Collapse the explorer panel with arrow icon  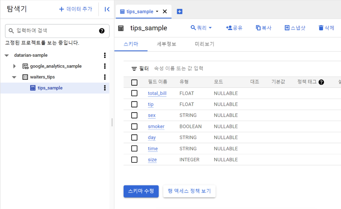coord(107,9)
